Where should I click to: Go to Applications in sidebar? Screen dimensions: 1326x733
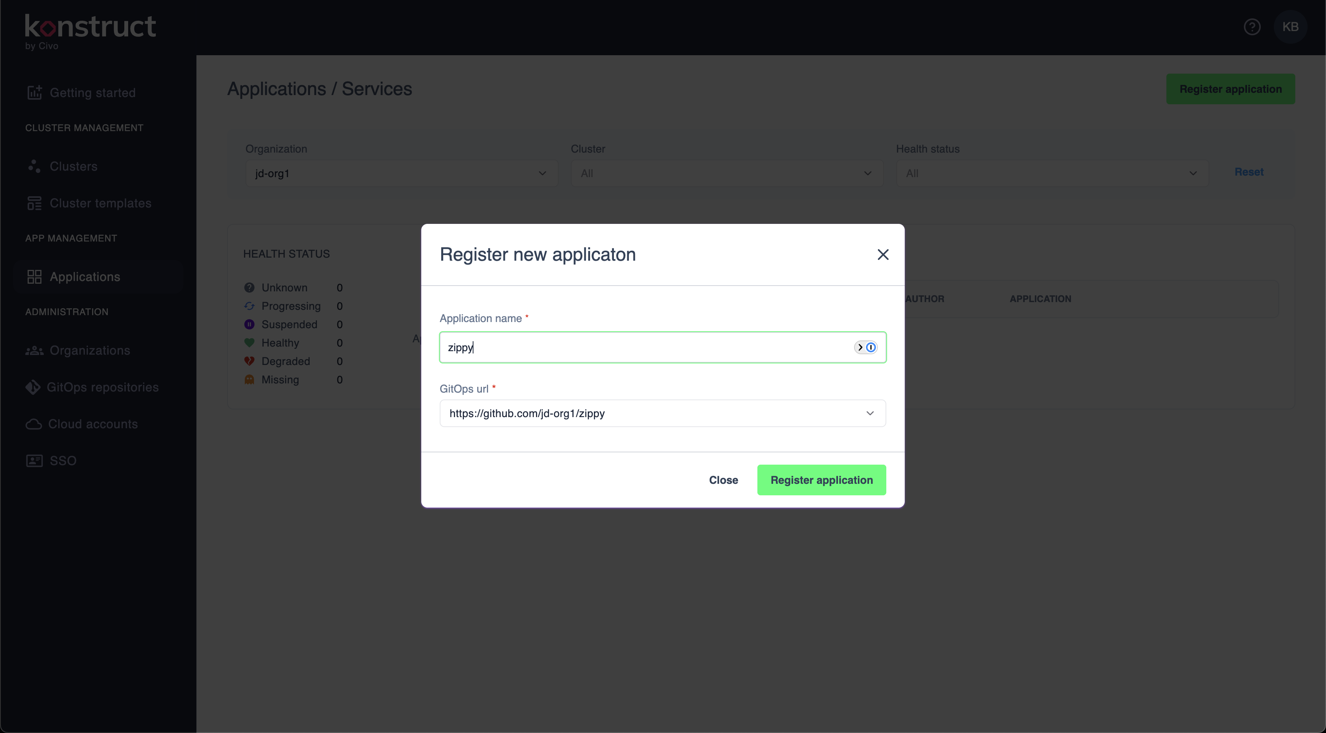85,277
